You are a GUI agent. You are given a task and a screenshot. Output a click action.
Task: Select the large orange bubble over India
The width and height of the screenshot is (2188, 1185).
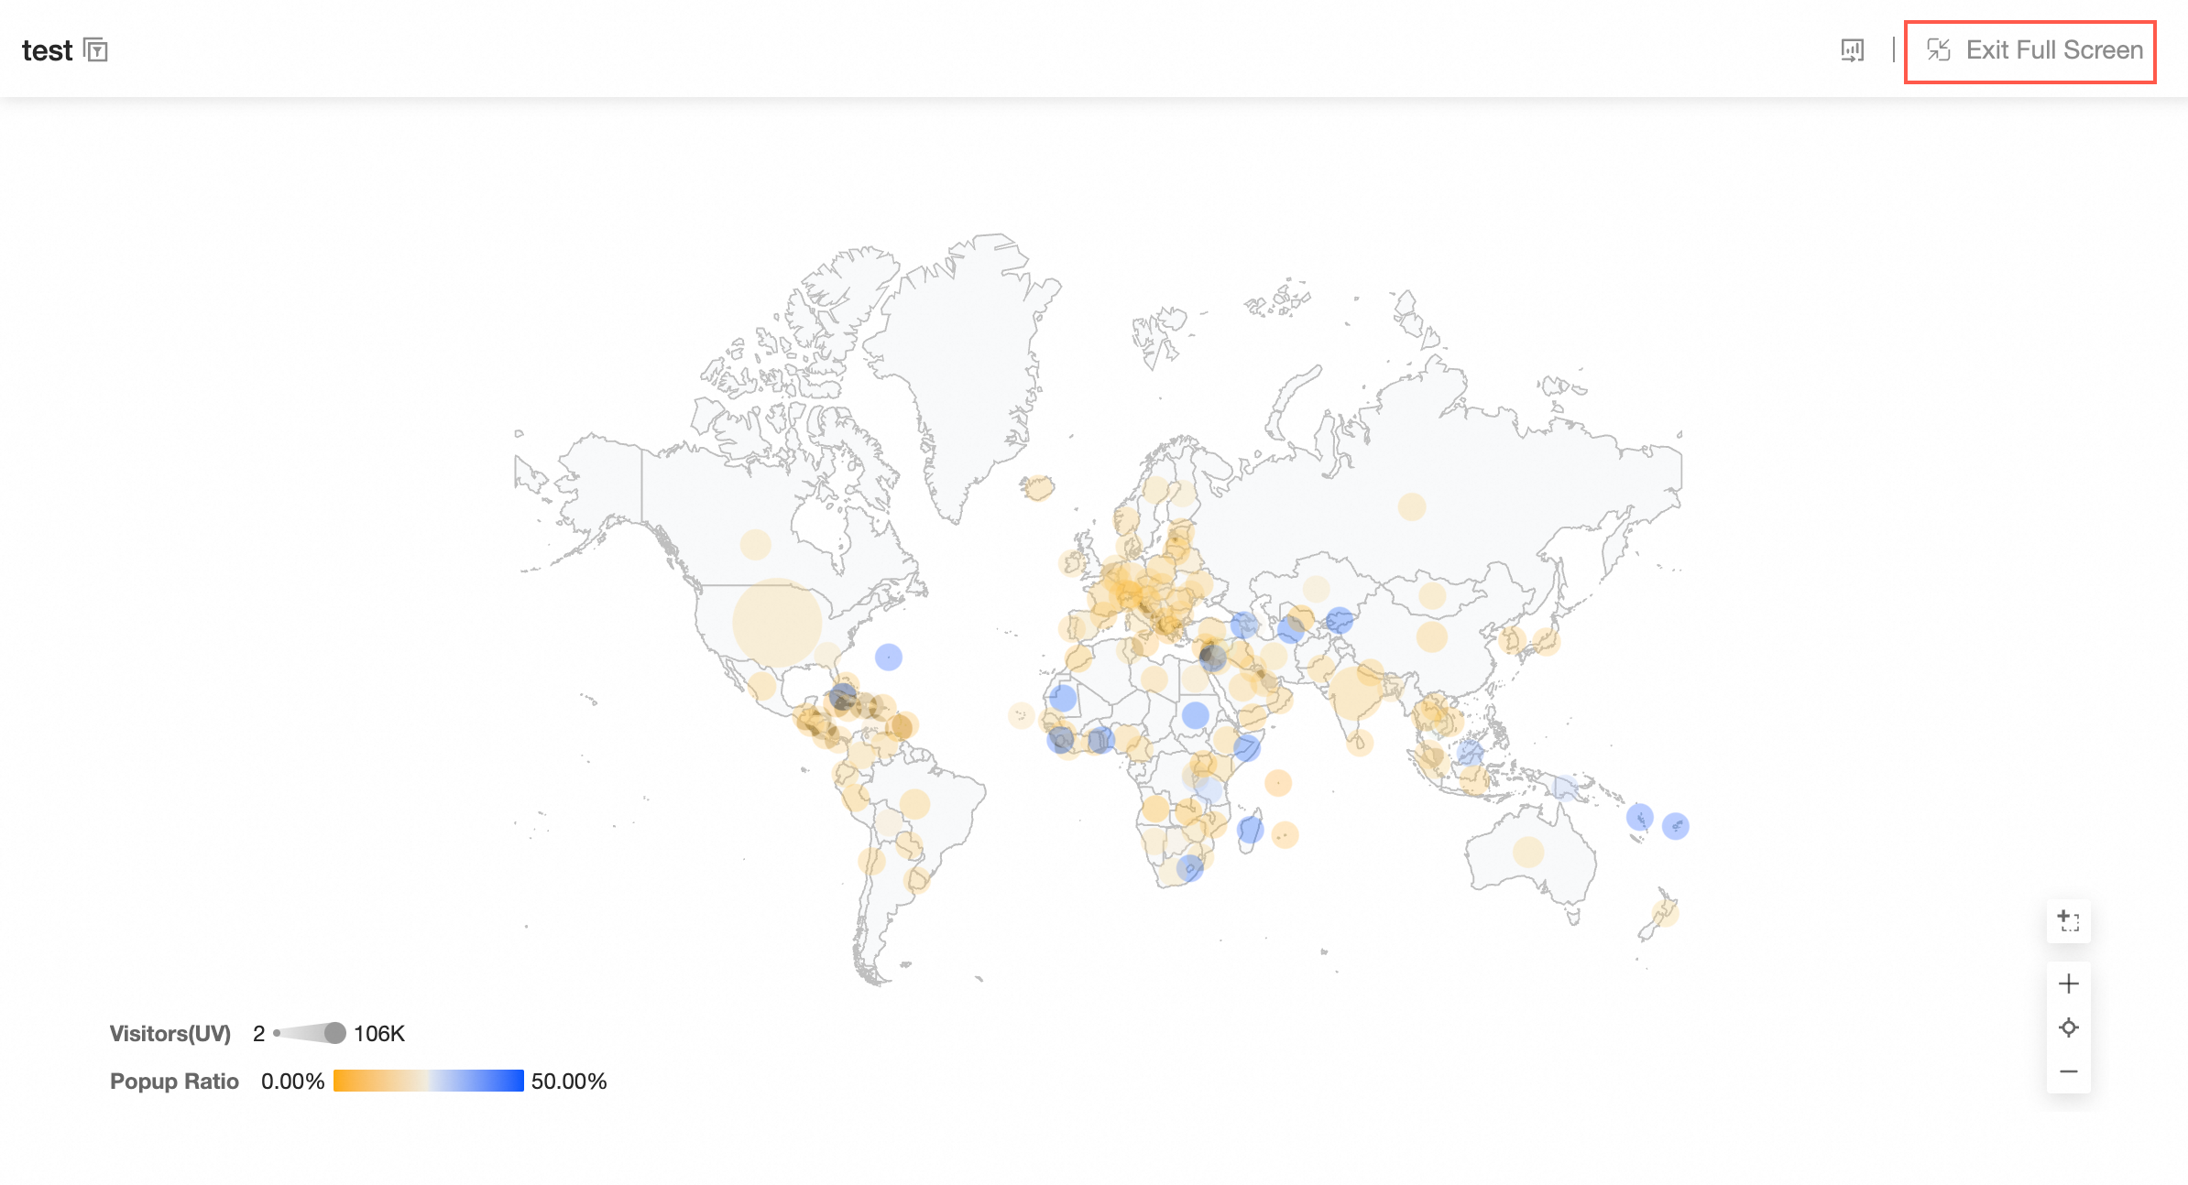point(1356,692)
